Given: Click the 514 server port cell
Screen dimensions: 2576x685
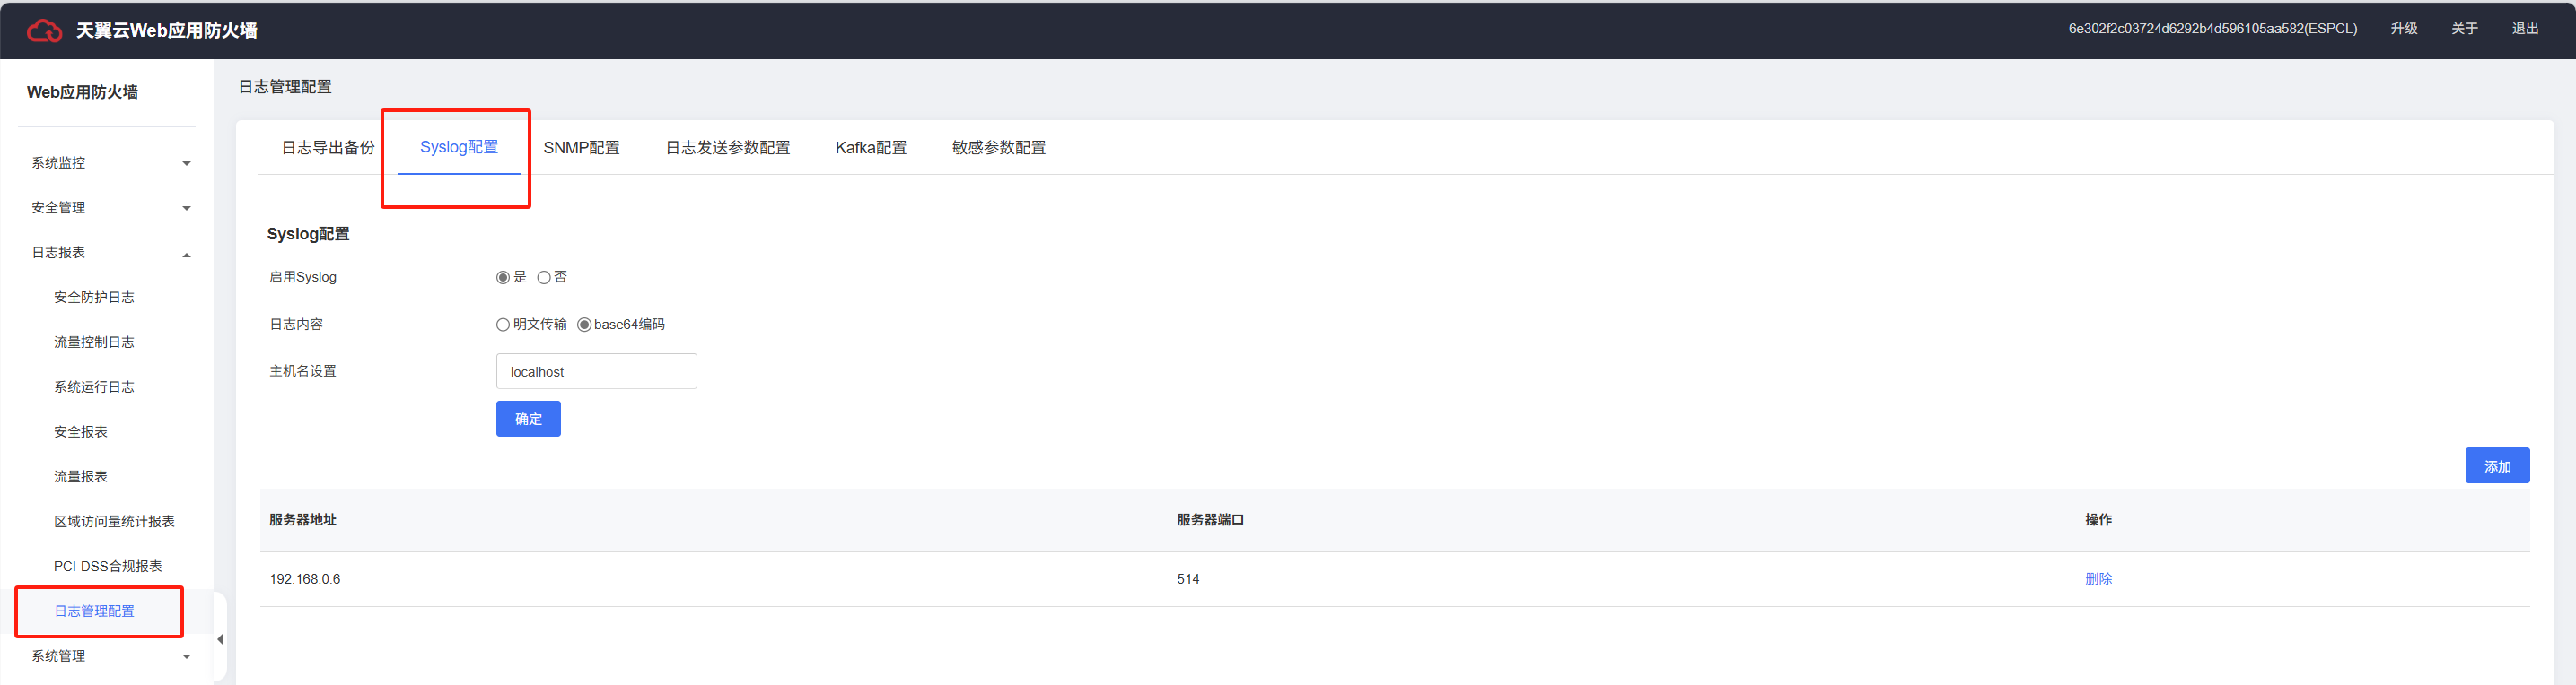Looking at the screenshot, I should pyautogui.click(x=1188, y=579).
